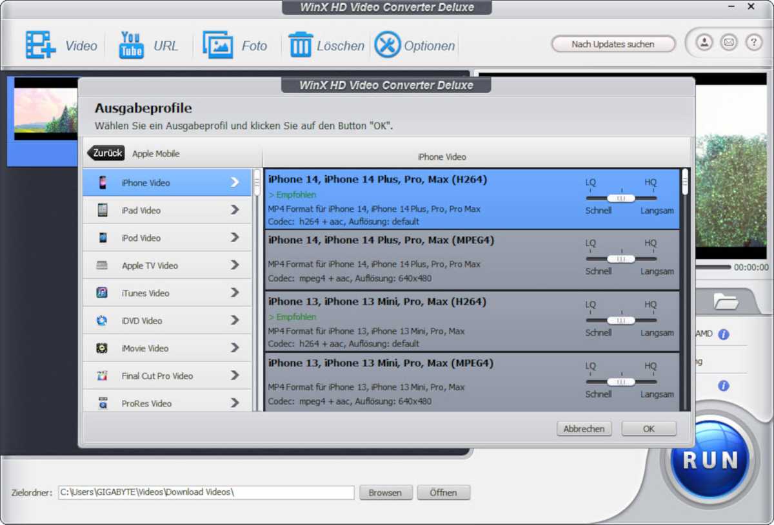Start conversion with the RUN button
774x525 pixels.
(x=709, y=460)
